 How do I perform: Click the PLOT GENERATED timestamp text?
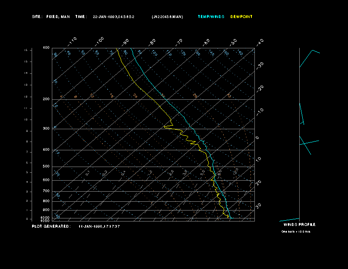[x=99, y=226]
